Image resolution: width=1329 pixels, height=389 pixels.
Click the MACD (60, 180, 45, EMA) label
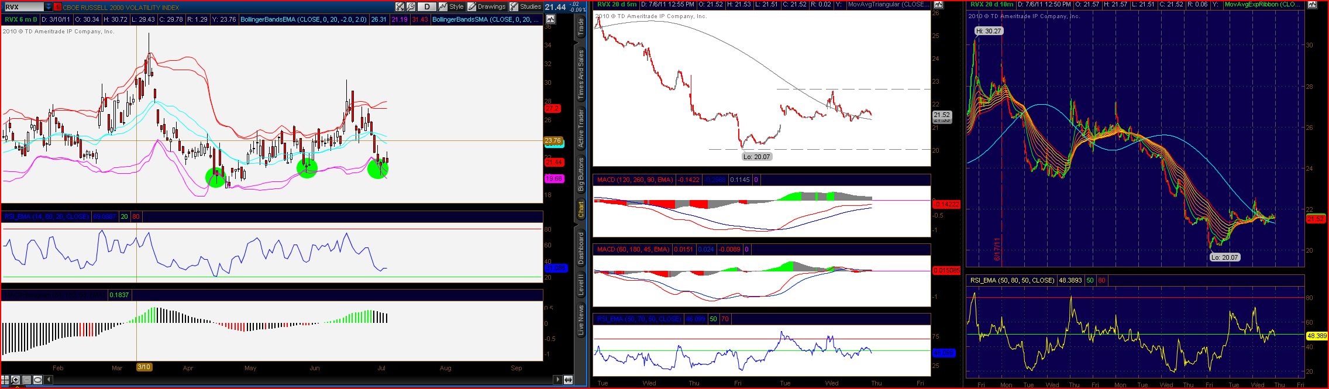[633, 249]
